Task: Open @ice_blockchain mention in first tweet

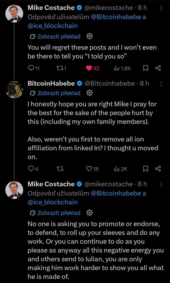Action: click(52, 26)
